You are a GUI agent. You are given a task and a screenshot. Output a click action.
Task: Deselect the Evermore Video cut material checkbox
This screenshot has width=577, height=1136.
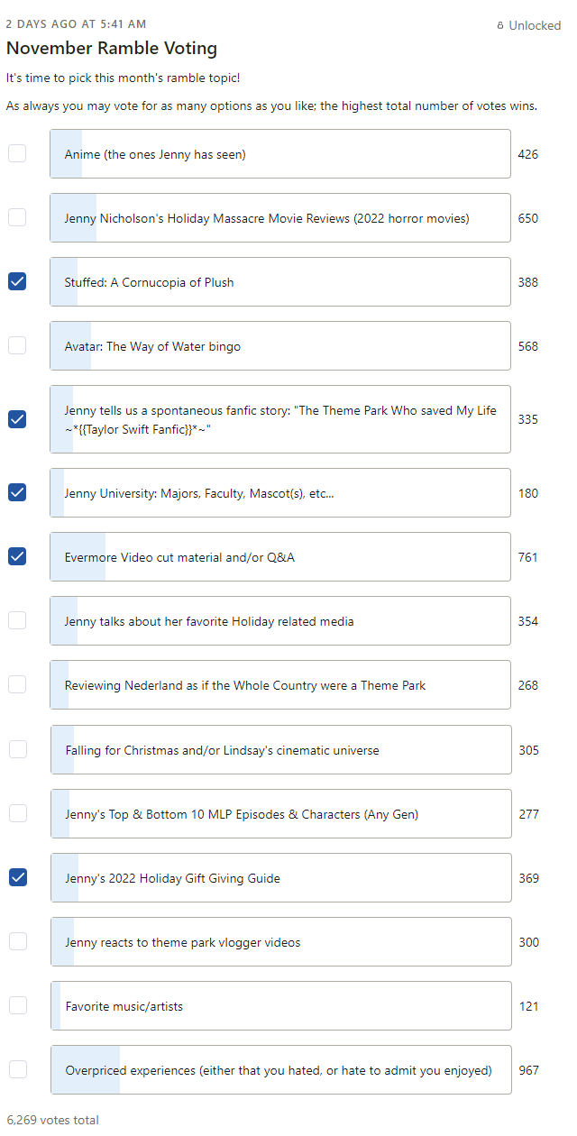coord(17,556)
